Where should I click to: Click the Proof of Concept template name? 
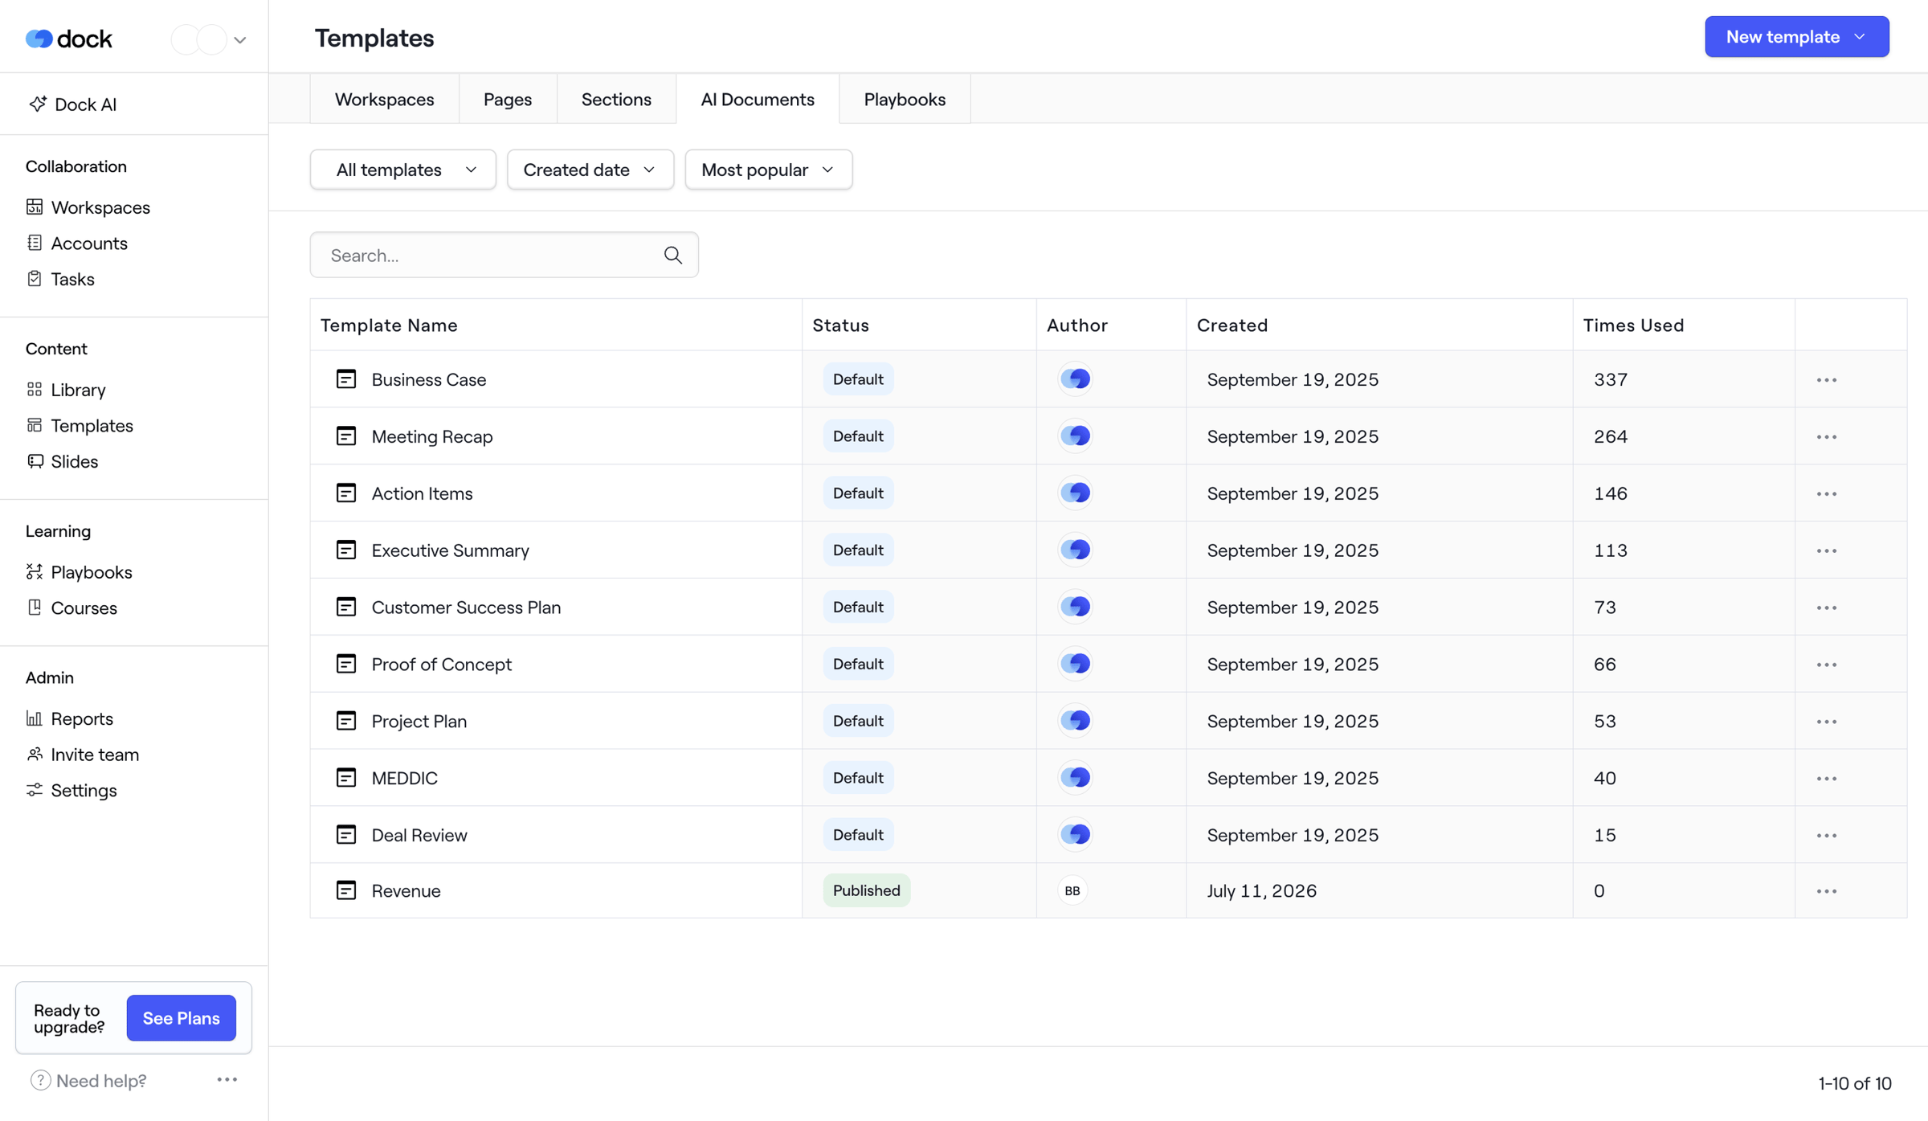[442, 665]
